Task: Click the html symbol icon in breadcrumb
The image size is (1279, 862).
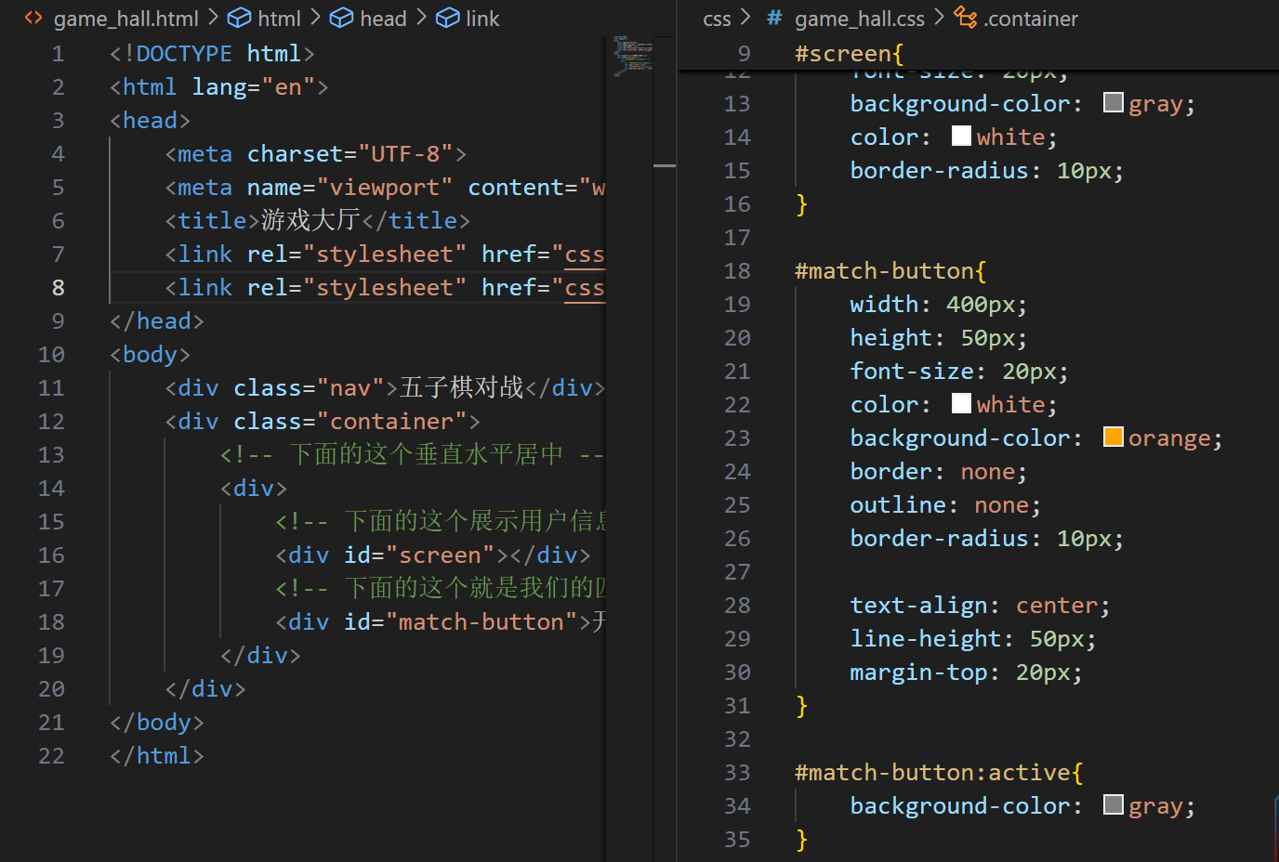Action: pos(239,18)
